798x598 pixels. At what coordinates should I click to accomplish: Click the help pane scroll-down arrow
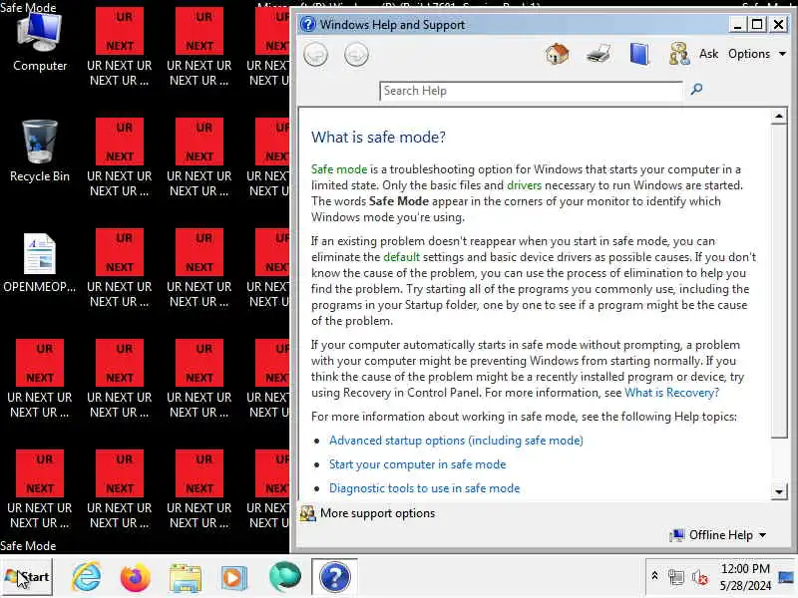(x=779, y=491)
